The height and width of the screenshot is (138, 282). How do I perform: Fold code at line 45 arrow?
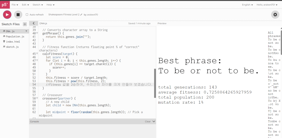(x=37, y=54)
